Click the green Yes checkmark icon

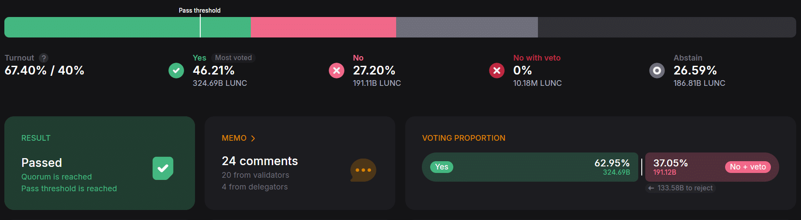[x=176, y=71]
